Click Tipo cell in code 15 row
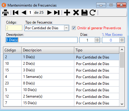The width and height of the screenshot is (129, 111). pyautogui.click(x=97, y=70)
